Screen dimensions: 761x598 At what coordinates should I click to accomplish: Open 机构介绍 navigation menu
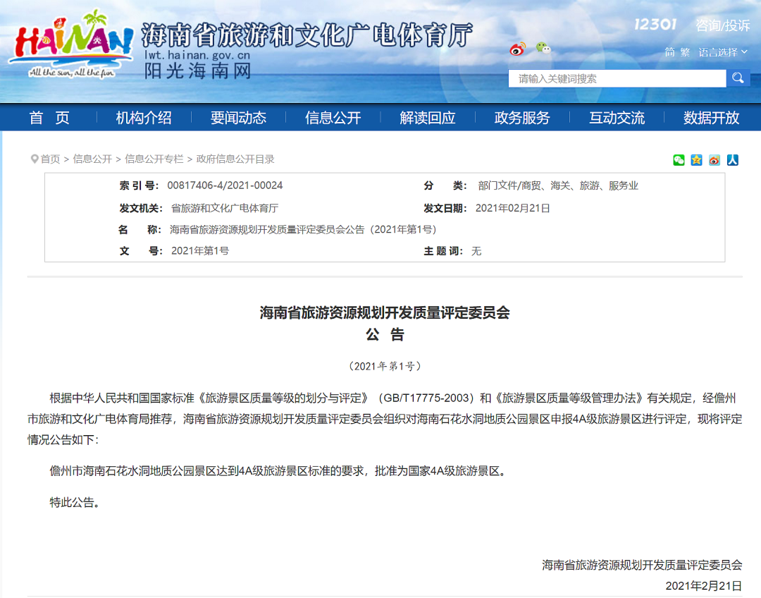(144, 118)
